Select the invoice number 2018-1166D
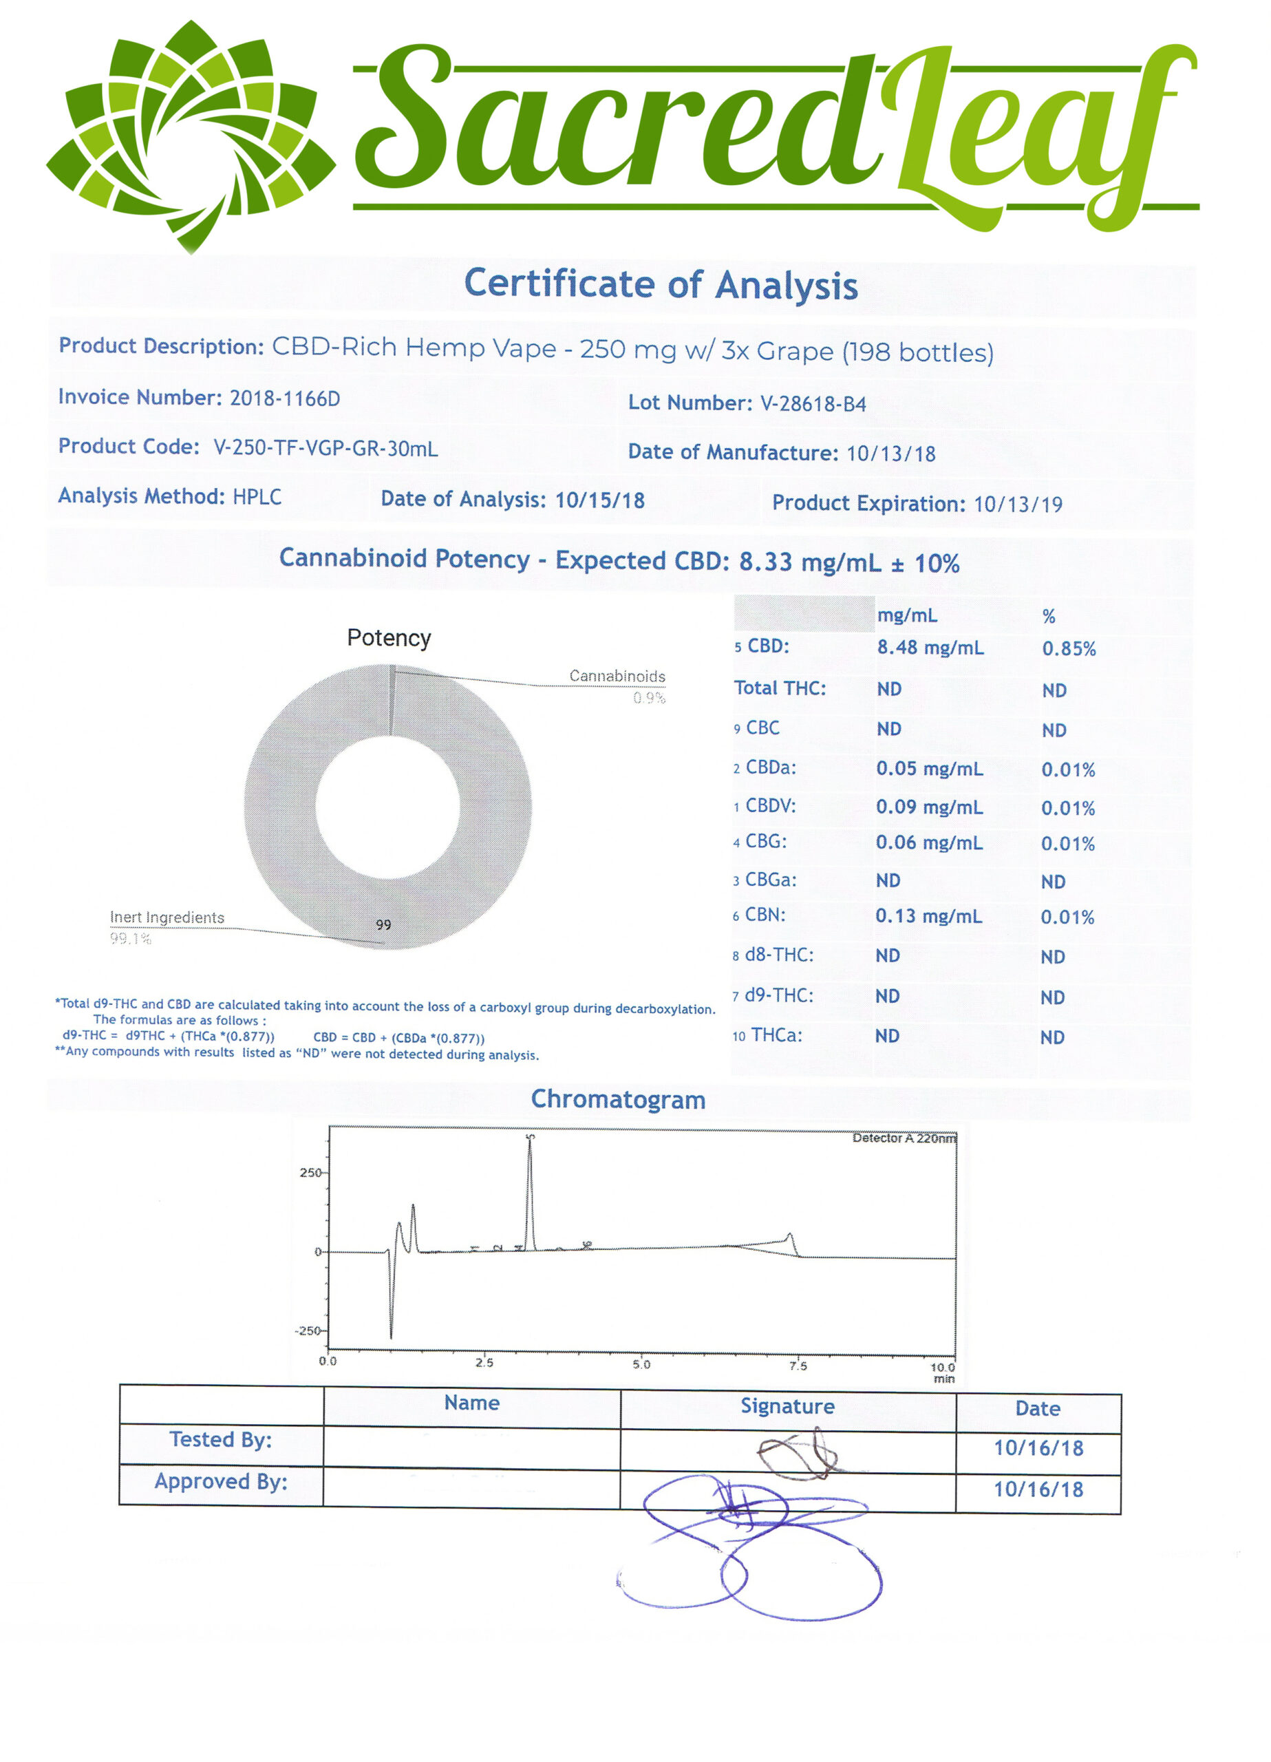 click(284, 399)
